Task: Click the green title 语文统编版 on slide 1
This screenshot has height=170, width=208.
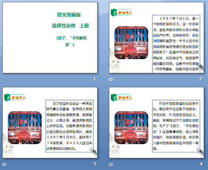Action: click(69, 14)
